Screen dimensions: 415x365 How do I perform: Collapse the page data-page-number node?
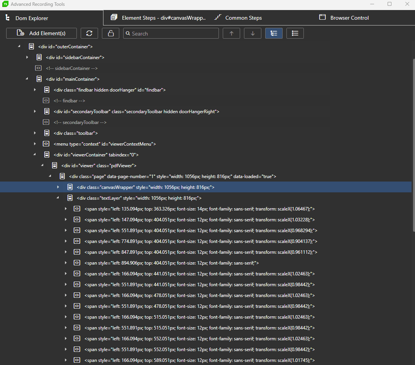point(50,177)
